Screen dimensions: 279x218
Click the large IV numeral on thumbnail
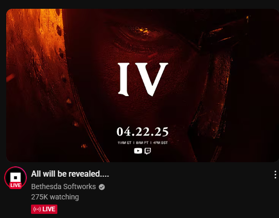coord(143,80)
